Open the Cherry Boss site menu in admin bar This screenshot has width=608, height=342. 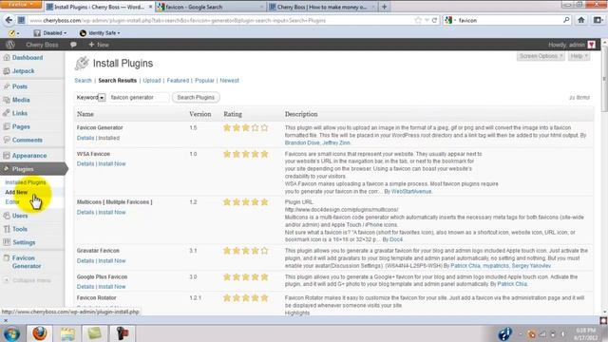pos(42,45)
